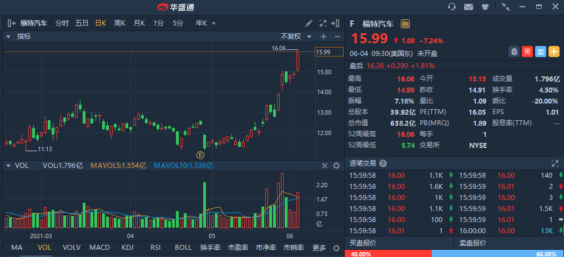Open VOL indicator settings gear
The height and width of the screenshot is (257, 564).
[x=336, y=166]
